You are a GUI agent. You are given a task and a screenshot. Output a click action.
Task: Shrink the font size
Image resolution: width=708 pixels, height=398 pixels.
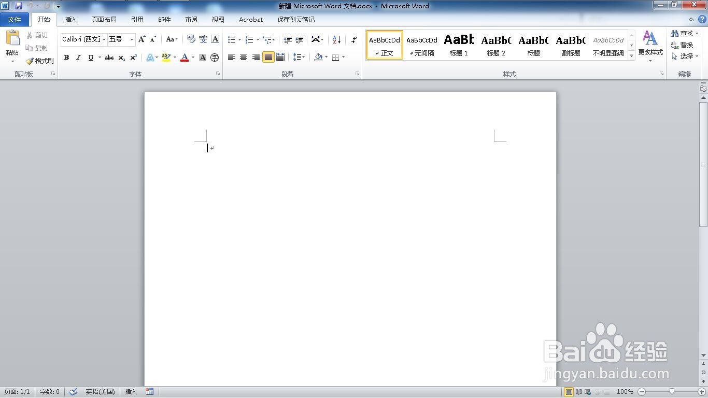(x=153, y=39)
